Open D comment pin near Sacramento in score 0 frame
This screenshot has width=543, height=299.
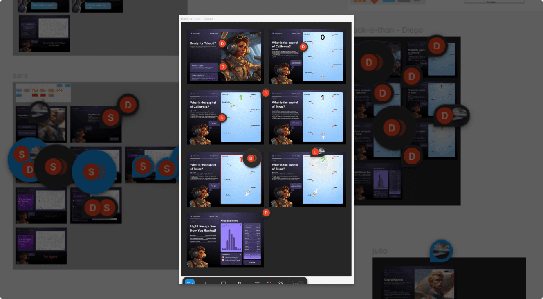click(303, 47)
